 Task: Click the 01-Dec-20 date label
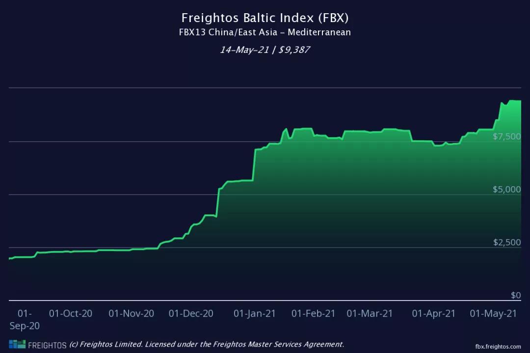point(191,314)
